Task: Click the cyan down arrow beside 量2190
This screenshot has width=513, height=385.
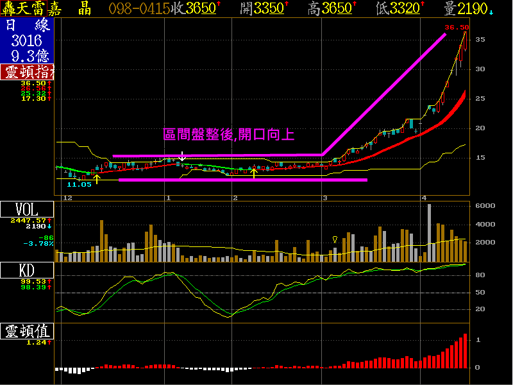Action: (x=491, y=9)
